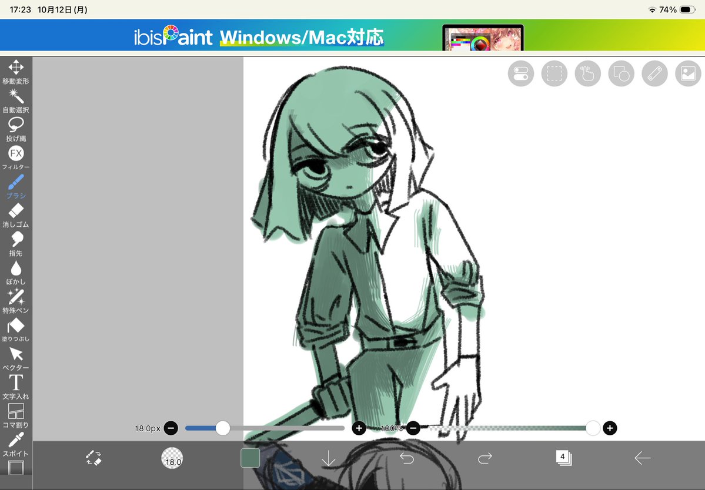Select the Magic Wand (自動選択) tool

click(x=16, y=100)
